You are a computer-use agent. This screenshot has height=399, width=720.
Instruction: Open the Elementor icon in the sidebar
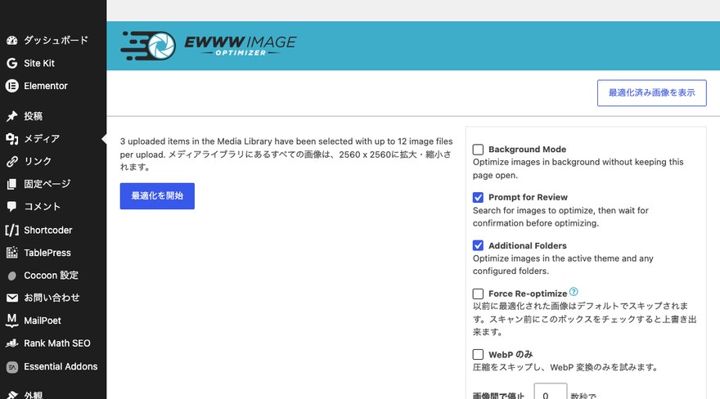click(x=12, y=86)
